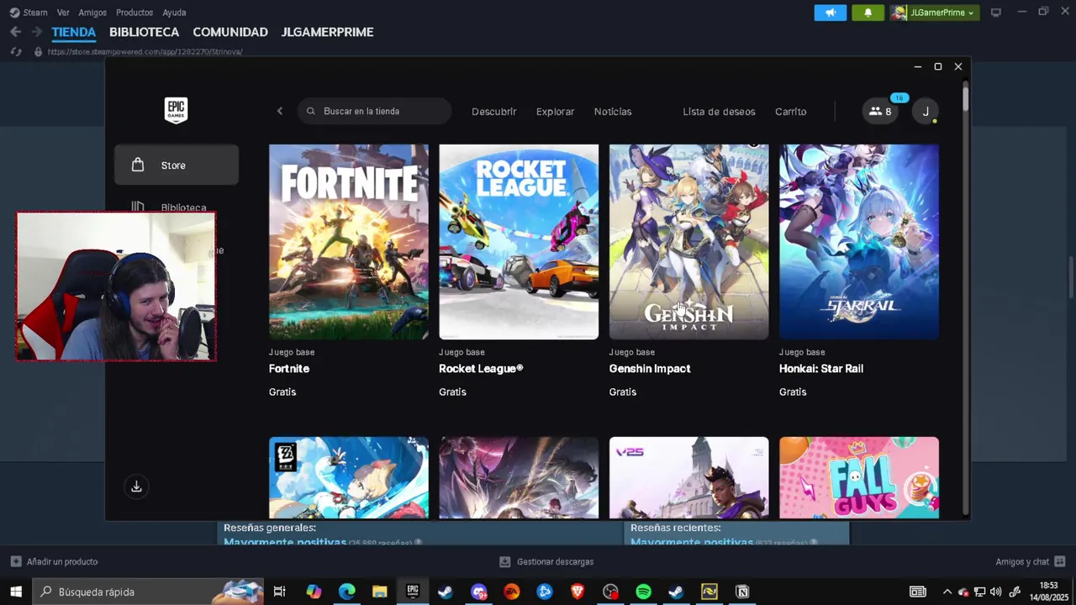Open Amigos y chat in Steam
Screen dimensions: 1076x605
coord(1031,561)
